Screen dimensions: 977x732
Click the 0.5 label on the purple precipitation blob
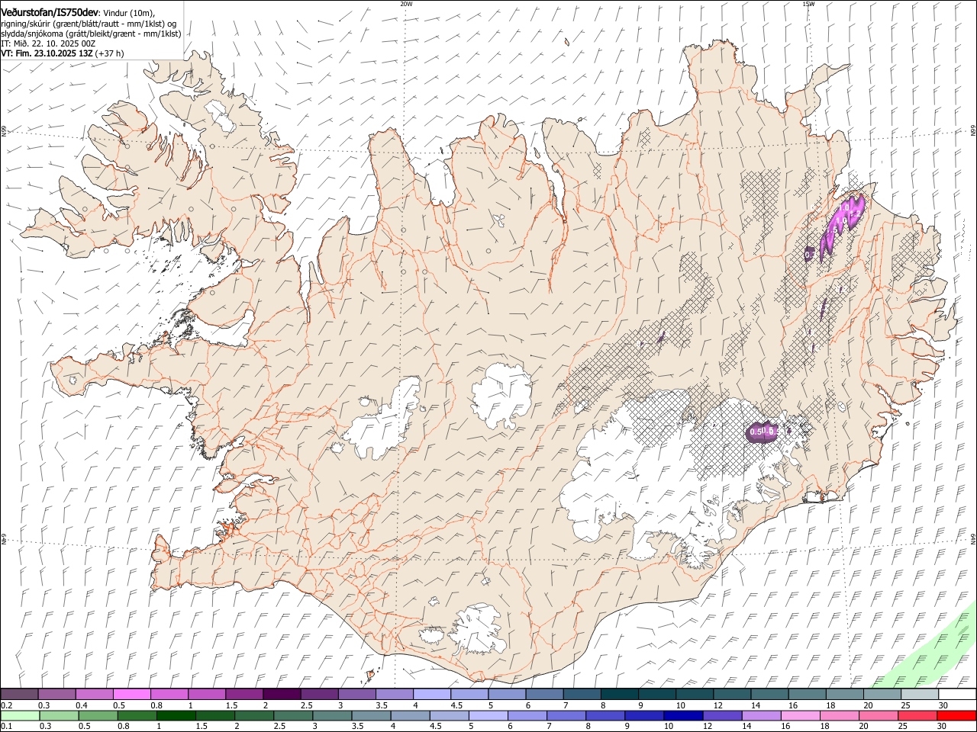click(x=756, y=432)
